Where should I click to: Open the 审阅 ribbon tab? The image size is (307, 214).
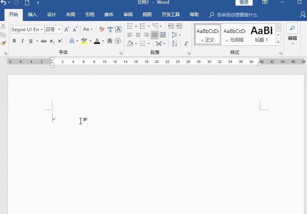128,15
